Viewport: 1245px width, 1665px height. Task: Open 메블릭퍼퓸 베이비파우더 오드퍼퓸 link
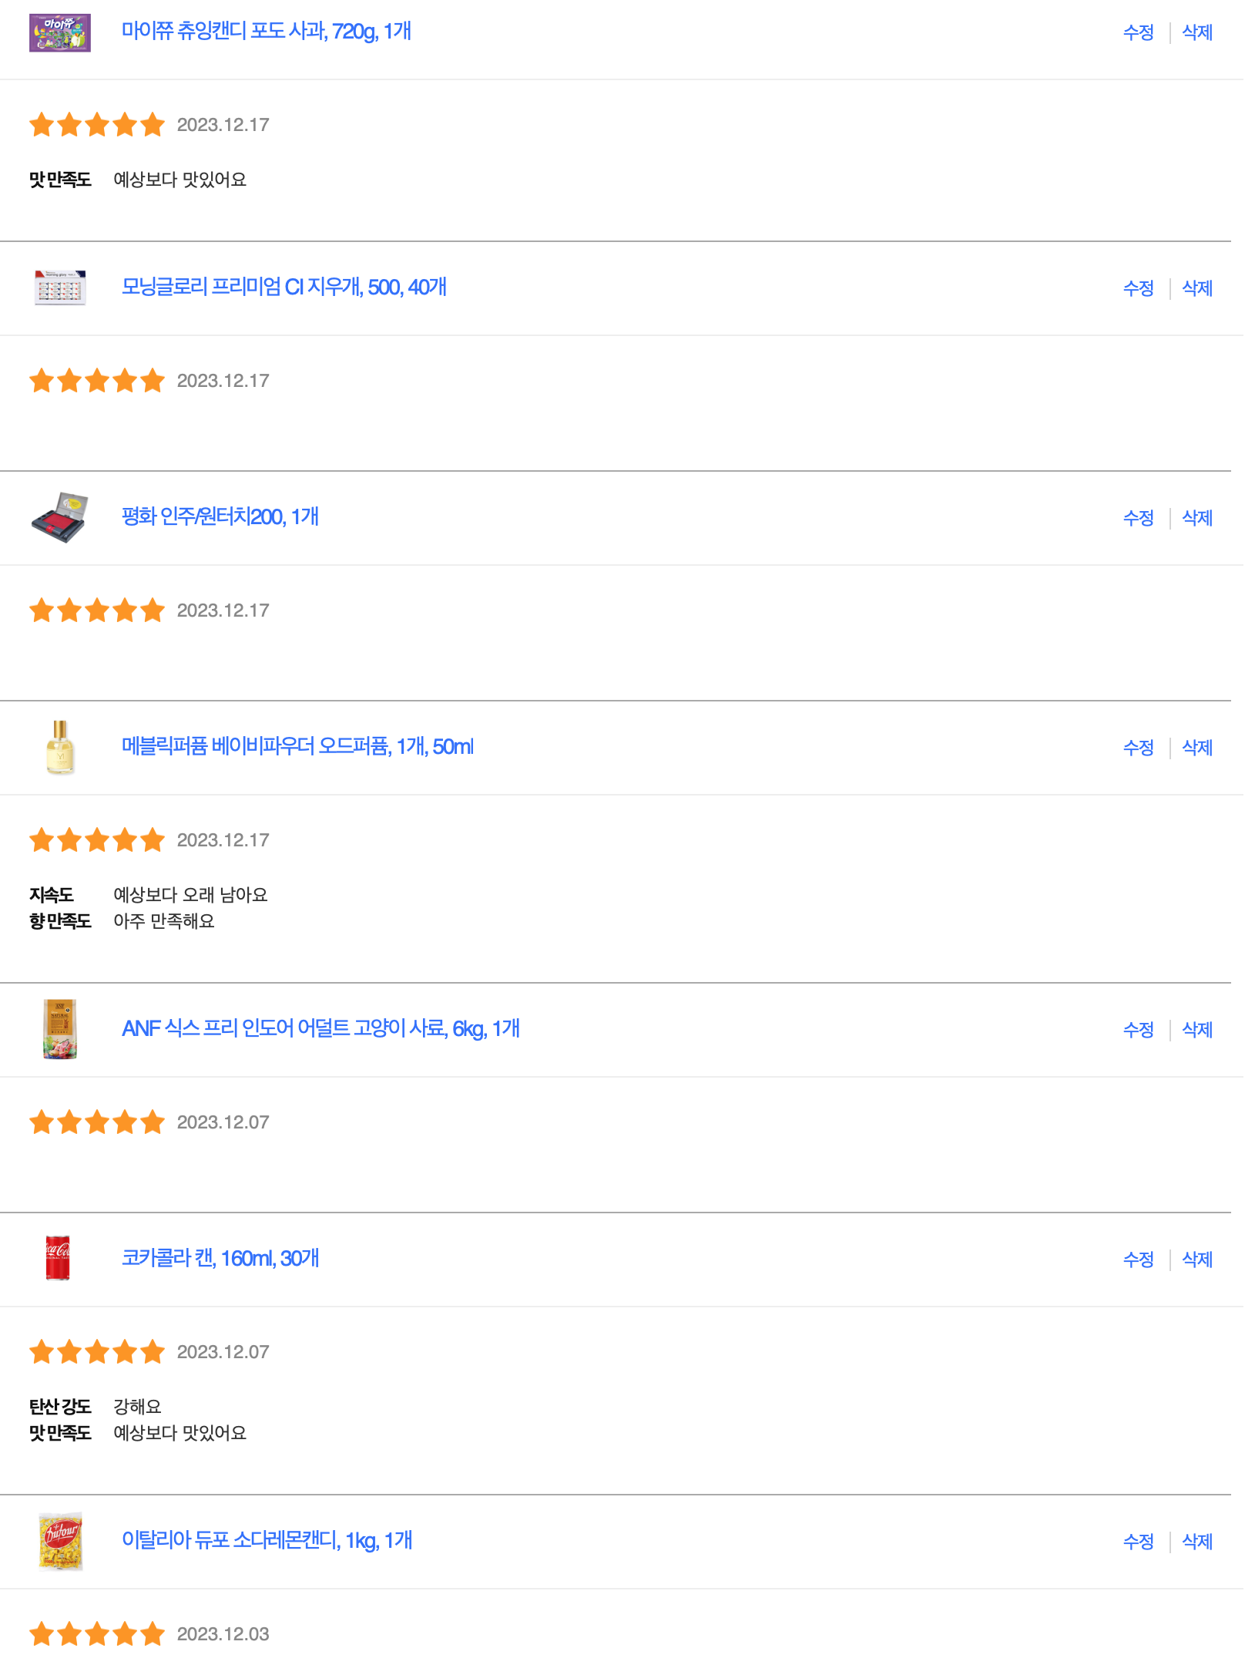(297, 747)
